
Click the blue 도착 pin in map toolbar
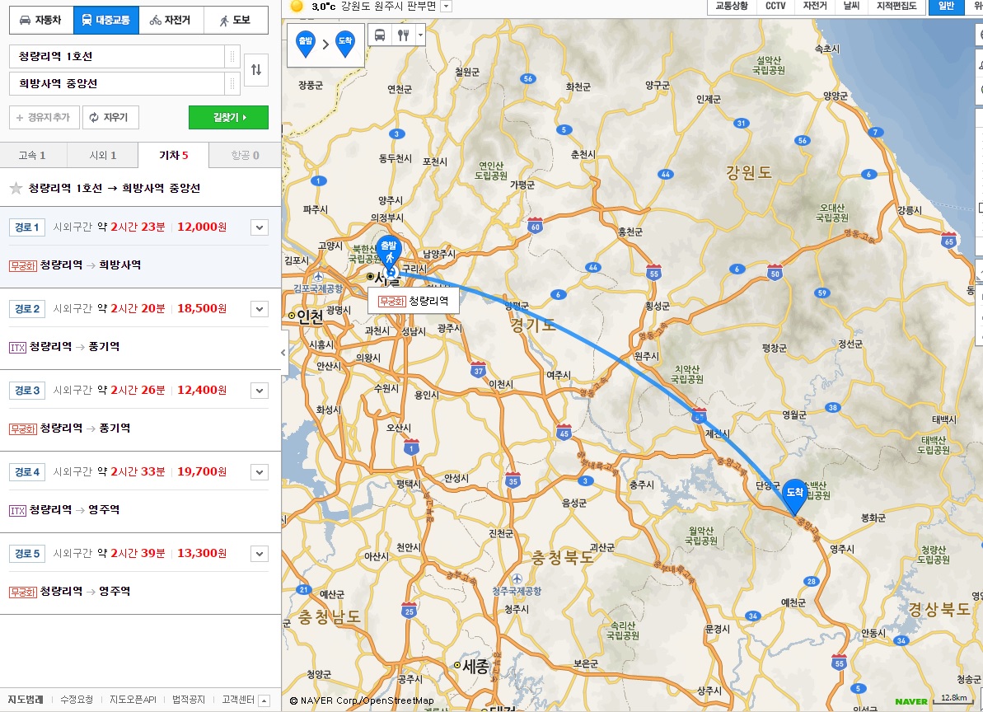[345, 43]
